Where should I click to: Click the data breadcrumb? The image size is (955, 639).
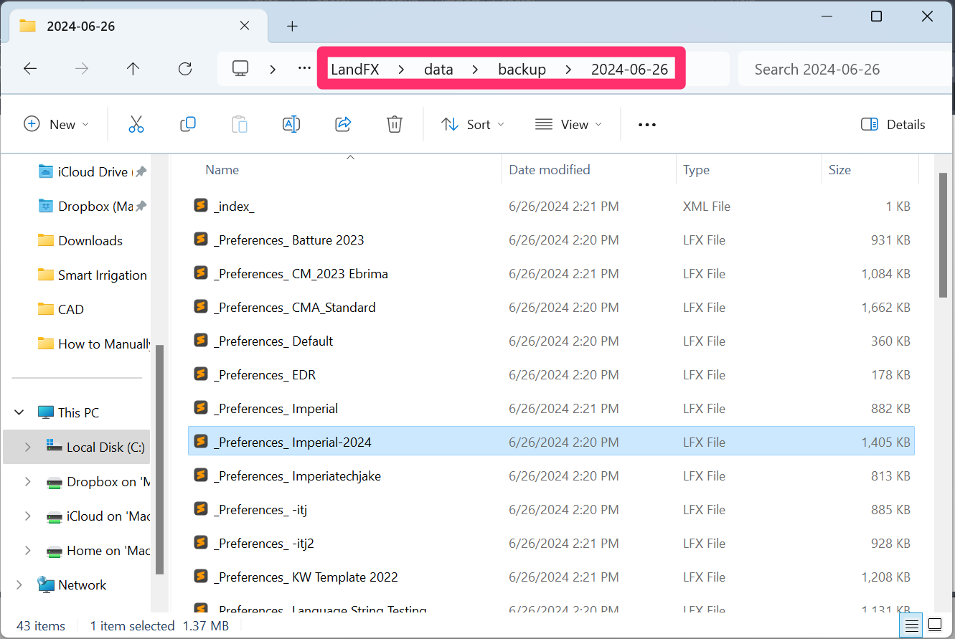point(438,70)
